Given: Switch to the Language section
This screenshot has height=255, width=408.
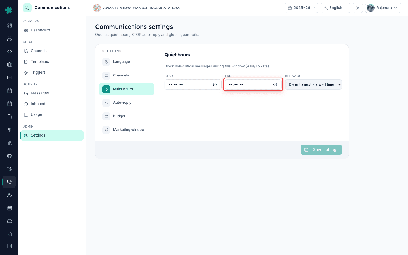Looking at the screenshot, I should [126, 62].
